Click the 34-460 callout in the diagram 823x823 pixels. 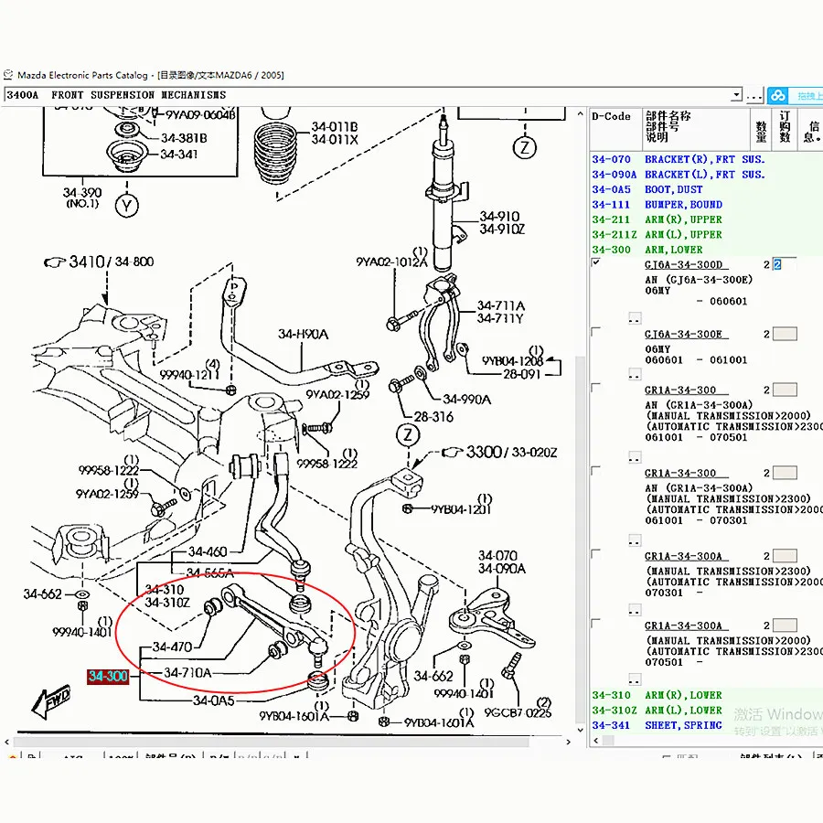(208, 551)
